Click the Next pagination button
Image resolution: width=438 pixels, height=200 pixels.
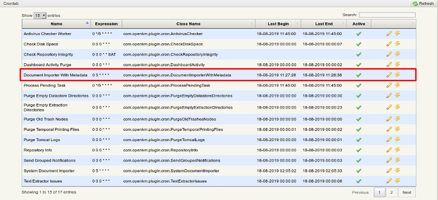click(407, 192)
